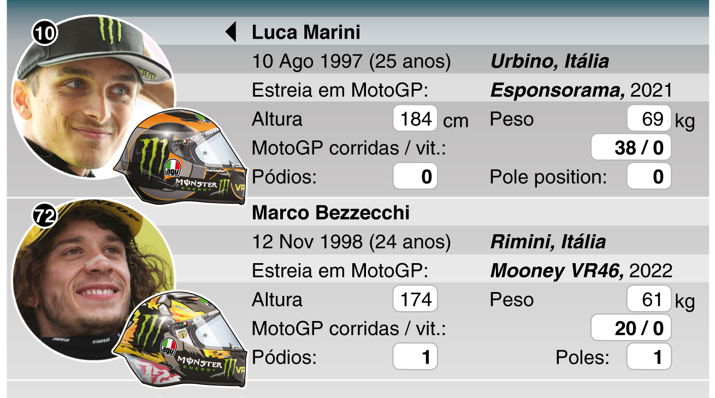Click the Esponsorama debut team text
The height and width of the screenshot is (398, 715).
558,90
